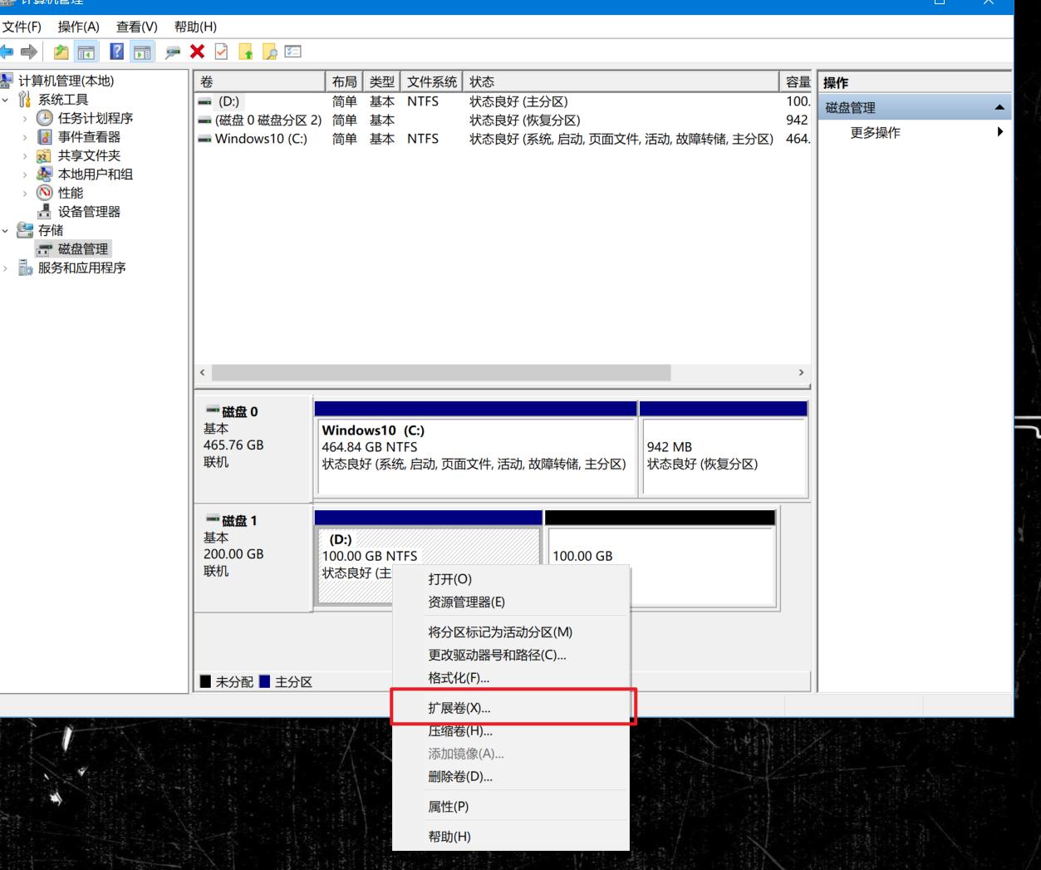
Task: Sort by the 卷 column header
Action: click(x=259, y=81)
